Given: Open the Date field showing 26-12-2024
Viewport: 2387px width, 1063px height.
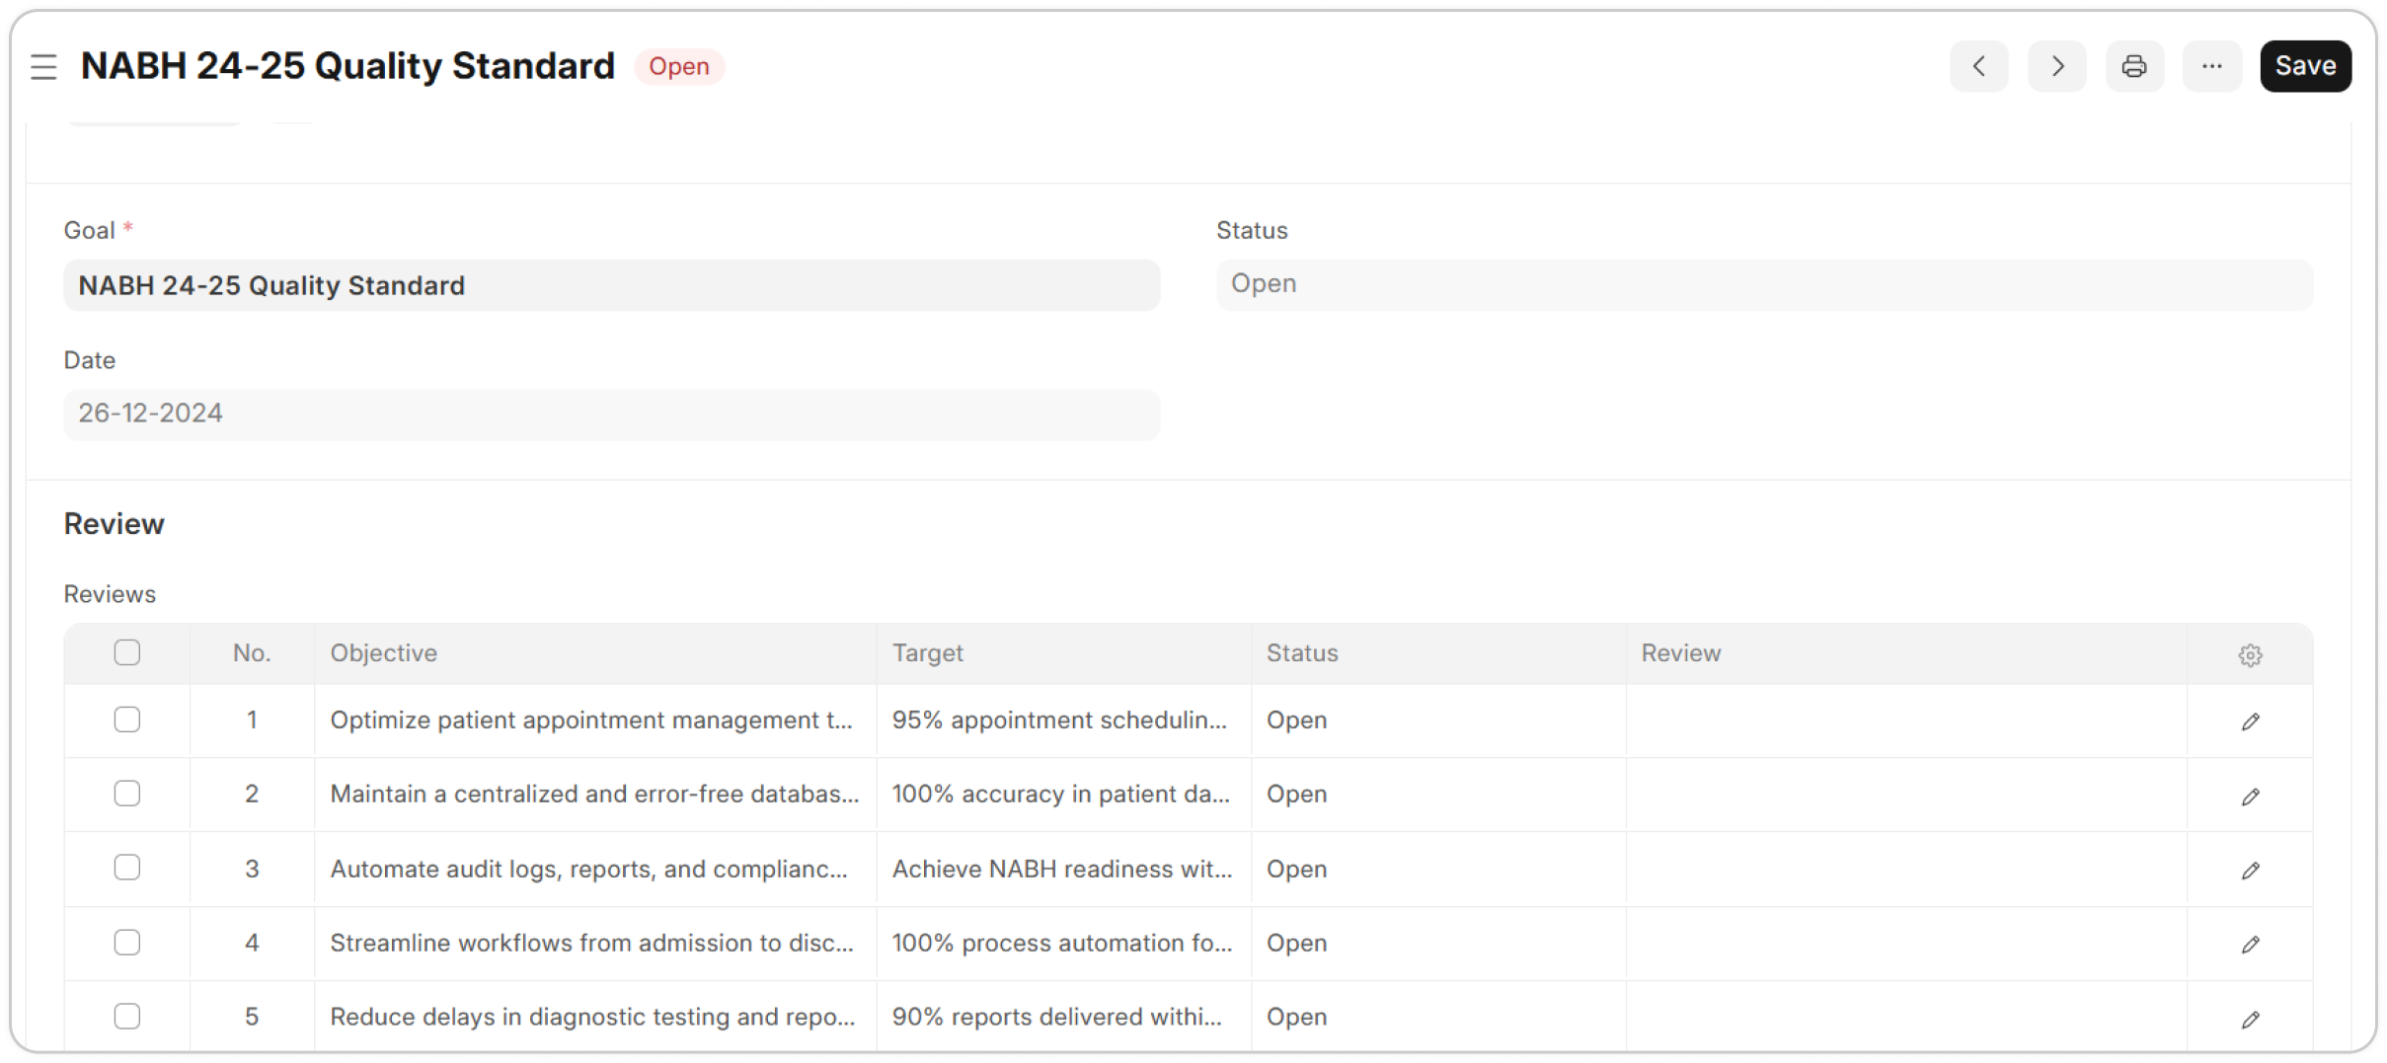Looking at the screenshot, I should pos(611,414).
